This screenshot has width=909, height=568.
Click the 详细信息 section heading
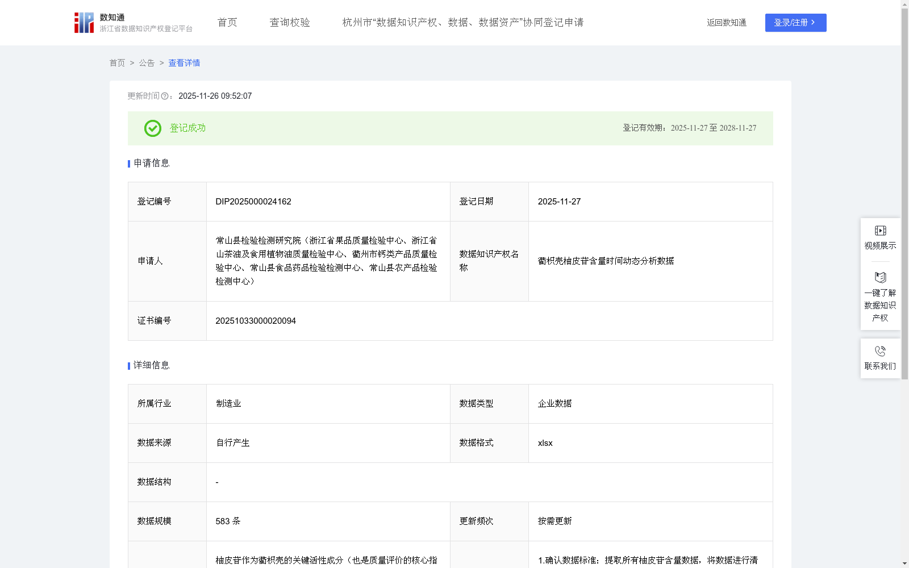point(151,366)
